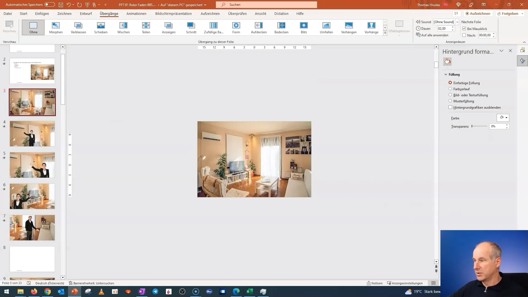Screen dimensions: 528x297
Task: Uncheck the Bei Mausklick checkbox
Action: coord(464,29)
